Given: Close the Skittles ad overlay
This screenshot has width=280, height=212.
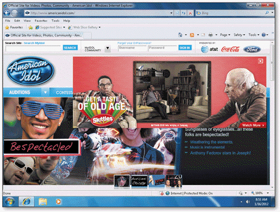Looking at the screenshot, I should [x=260, y=61].
